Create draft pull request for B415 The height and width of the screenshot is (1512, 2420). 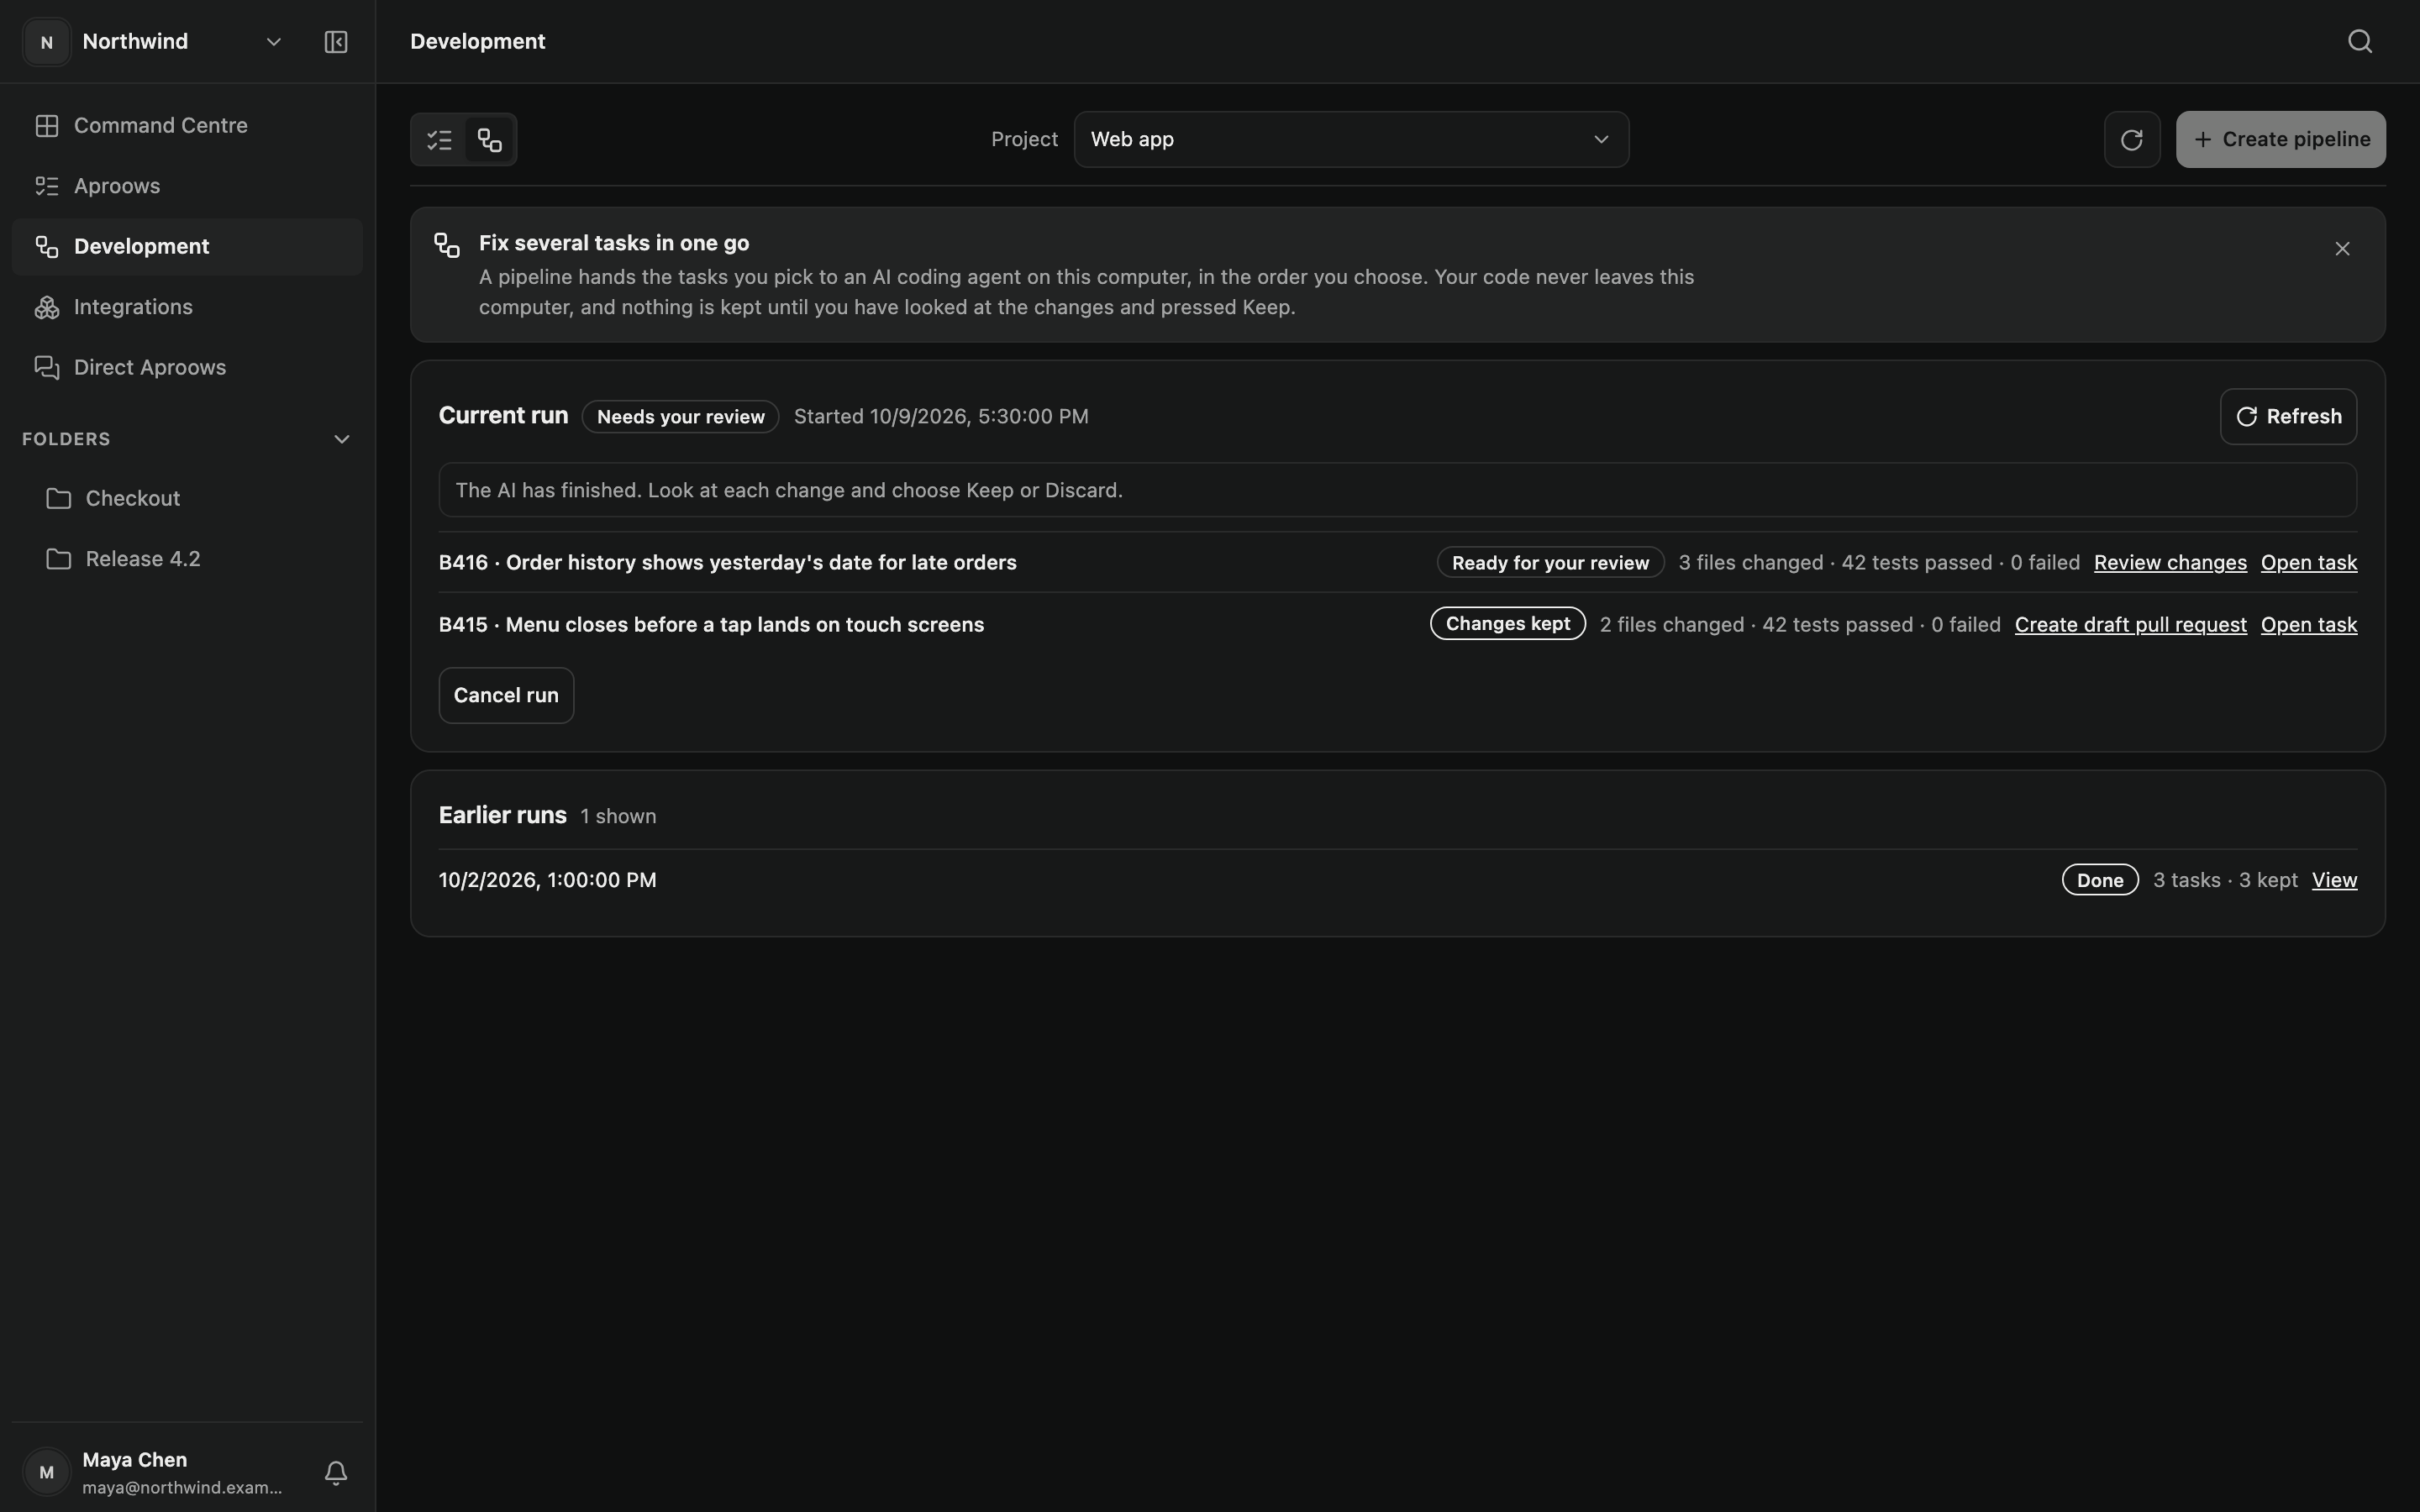click(2130, 625)
